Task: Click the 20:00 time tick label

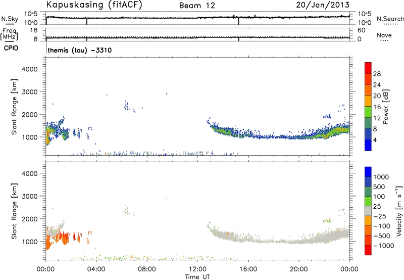Action: (299, 269)
